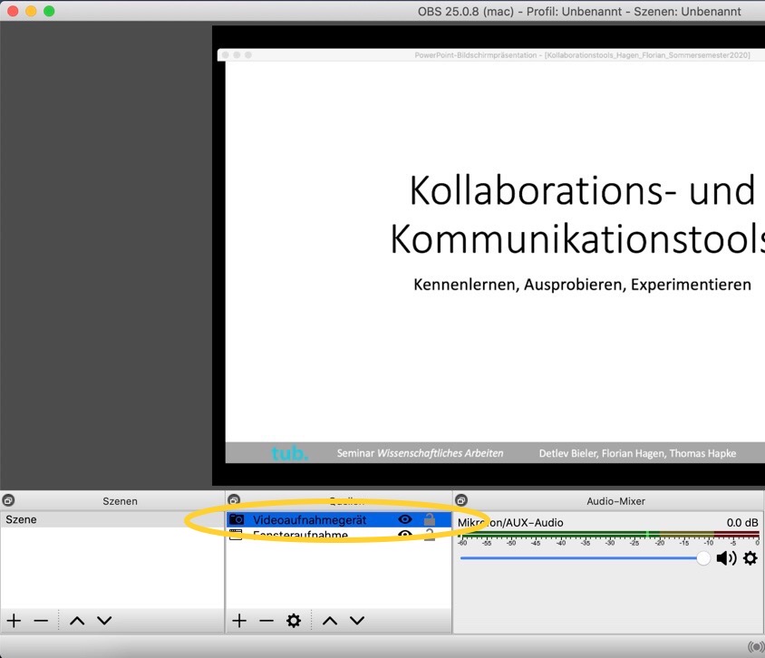Mute the Mikrofon/AUX-Audio speaker icon
This screenshot has height=658, width=765.
tap(726, 558)
